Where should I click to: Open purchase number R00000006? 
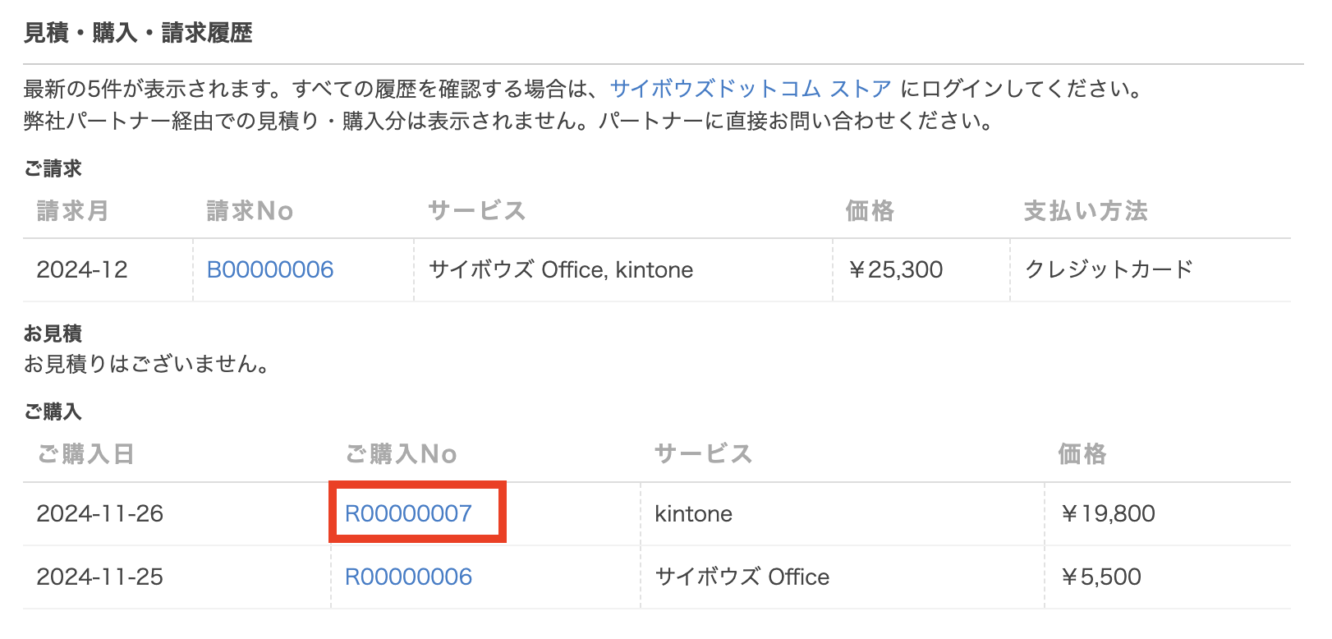[408, 577]
